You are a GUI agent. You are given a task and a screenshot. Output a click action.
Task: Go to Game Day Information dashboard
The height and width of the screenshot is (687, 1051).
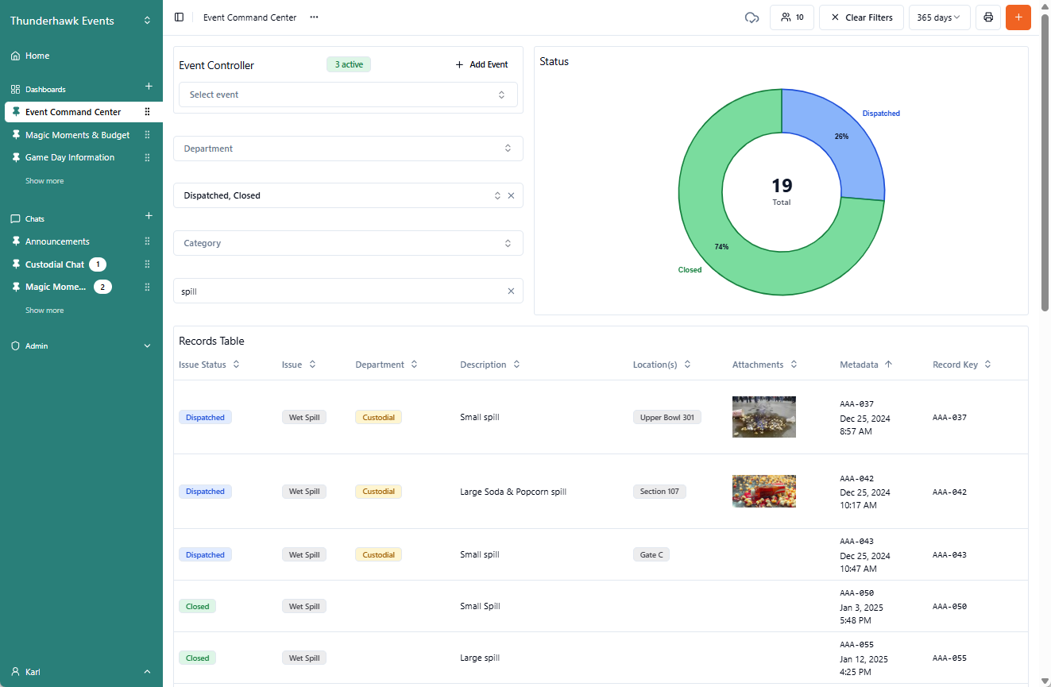coord(70,157)
